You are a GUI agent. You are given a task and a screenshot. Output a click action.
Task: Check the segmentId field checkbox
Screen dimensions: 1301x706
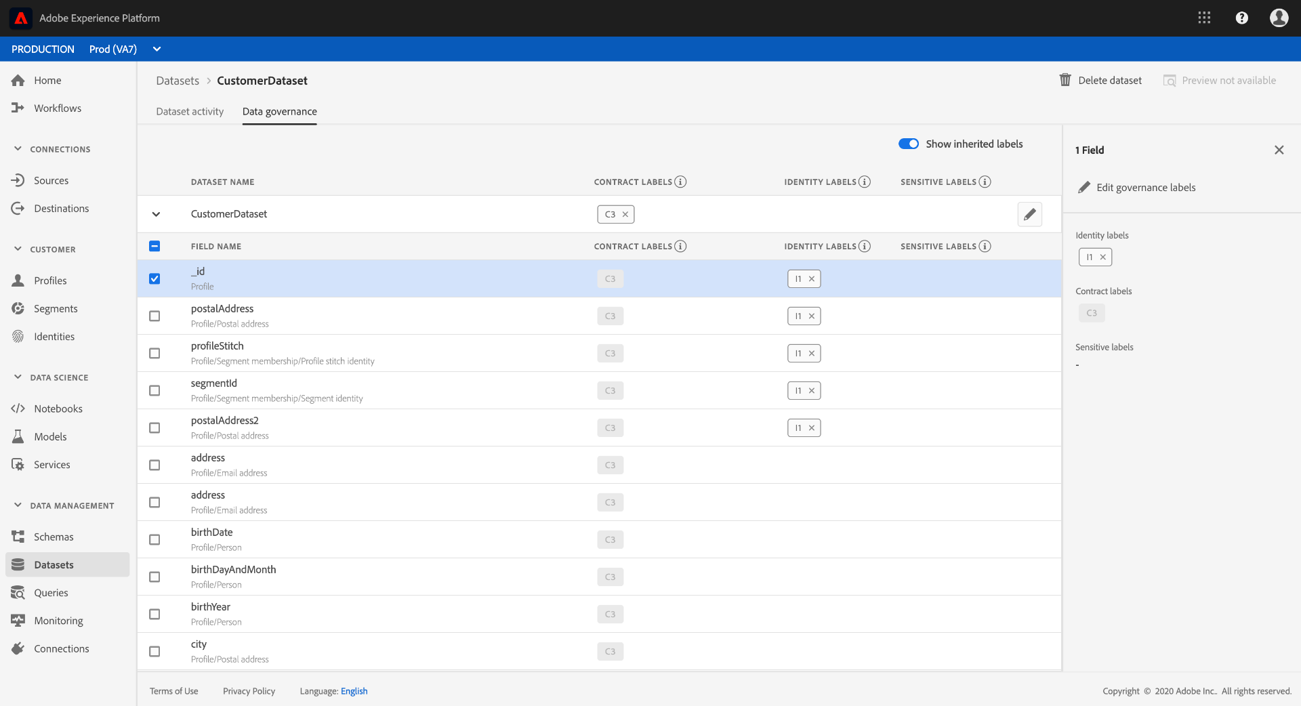pos(154,391)
